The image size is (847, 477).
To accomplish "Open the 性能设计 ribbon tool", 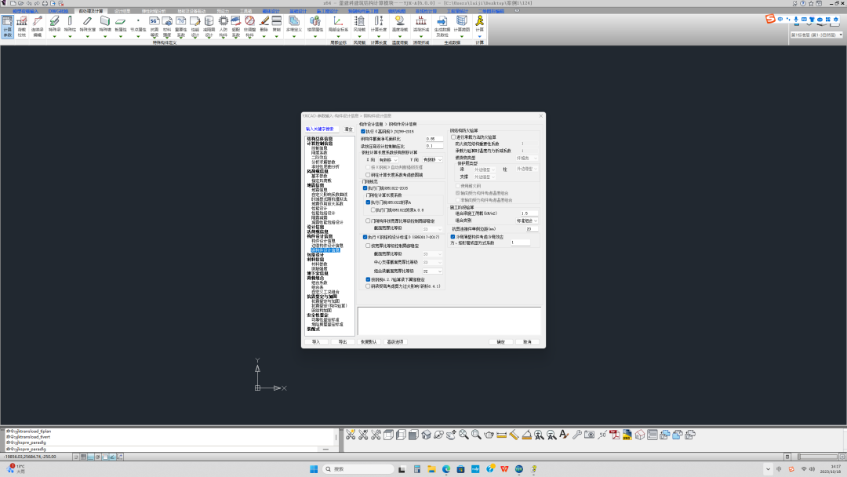I will pyautogui.click(x=195, y=27).
